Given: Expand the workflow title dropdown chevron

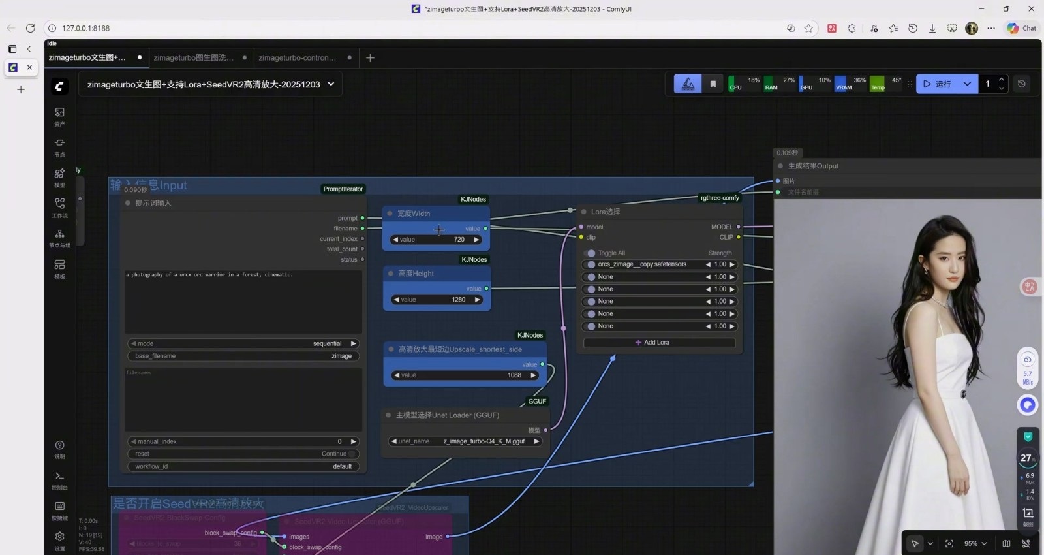Looking at the screenshot, I should (x=331, y=84).
